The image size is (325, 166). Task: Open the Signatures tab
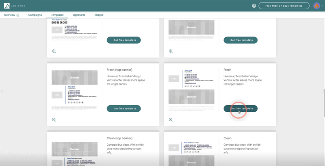79,15
